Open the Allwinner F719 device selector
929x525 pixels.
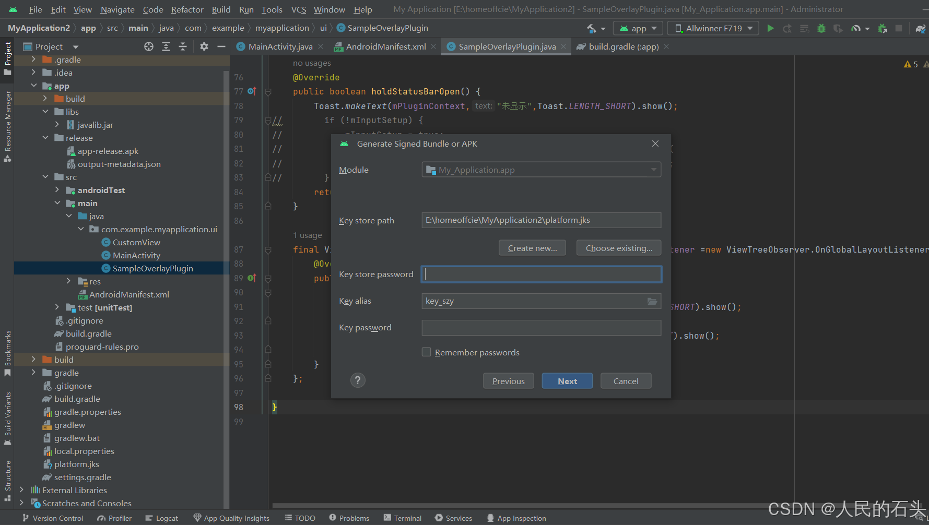[713, 28]
